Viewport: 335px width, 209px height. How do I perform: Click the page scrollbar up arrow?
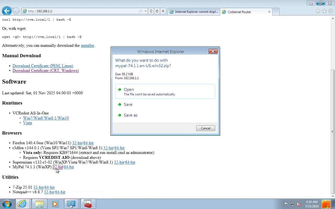pyautogui.click(x=333, y=18)
